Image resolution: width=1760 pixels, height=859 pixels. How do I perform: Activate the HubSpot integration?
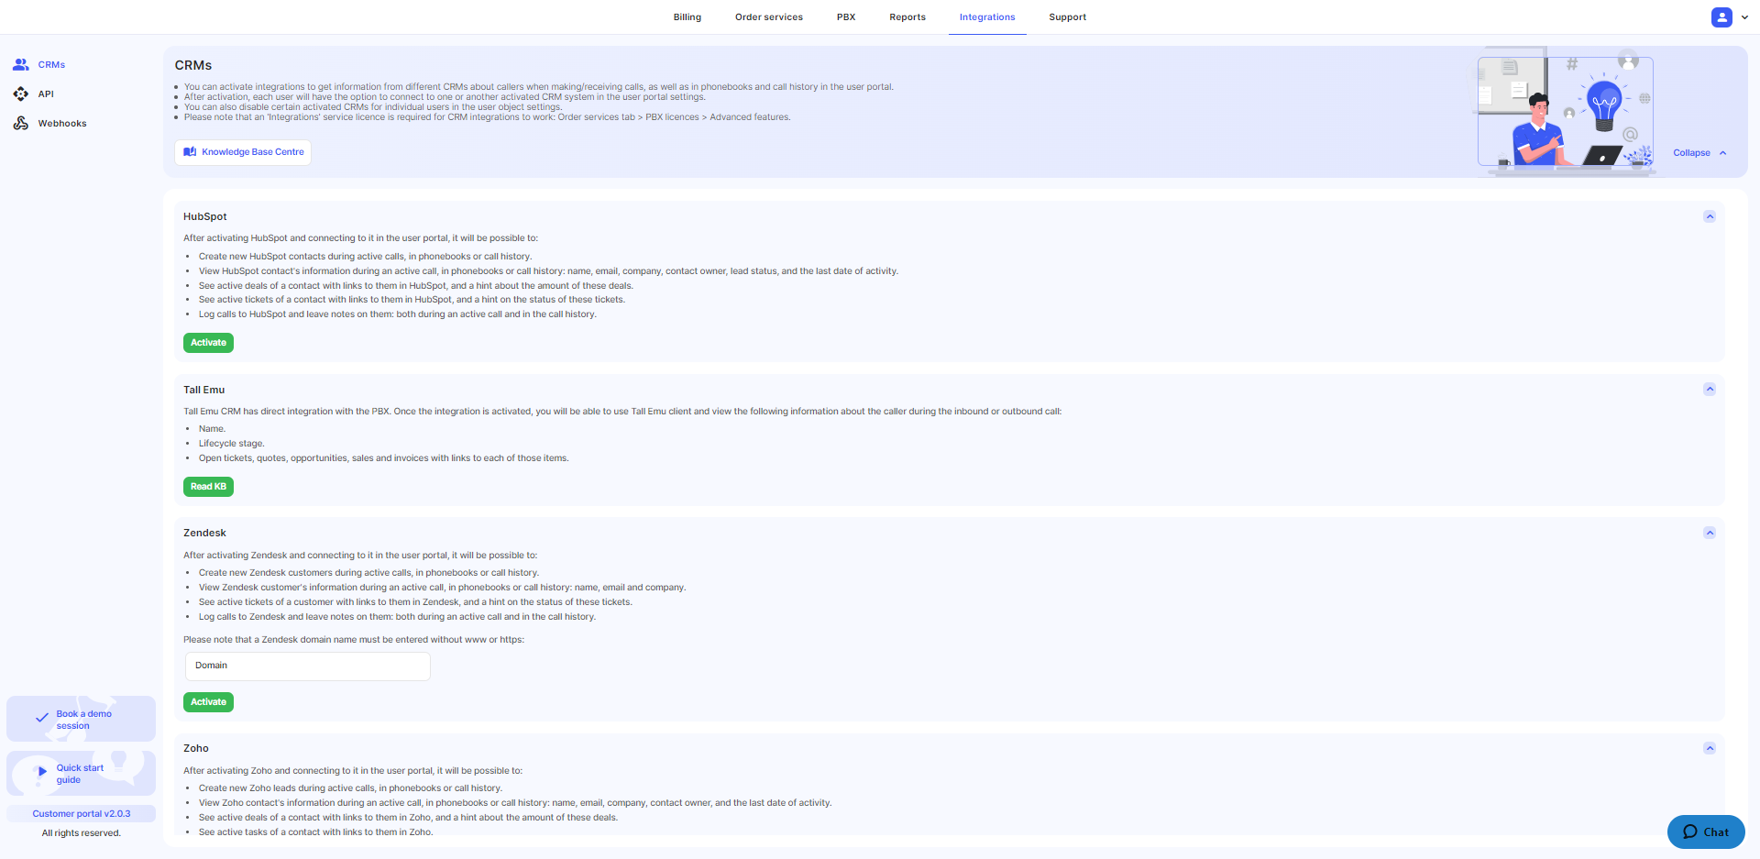point(208,343)
